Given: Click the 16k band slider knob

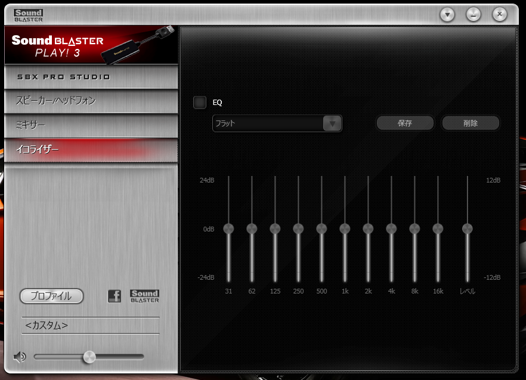Looking at the screenshot, I should (x=438, y=228).
